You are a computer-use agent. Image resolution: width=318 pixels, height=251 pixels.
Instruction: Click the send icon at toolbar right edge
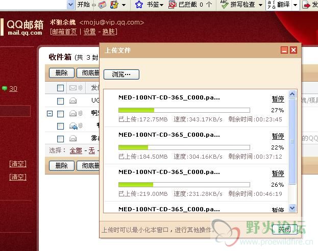[x=306, y=5]
